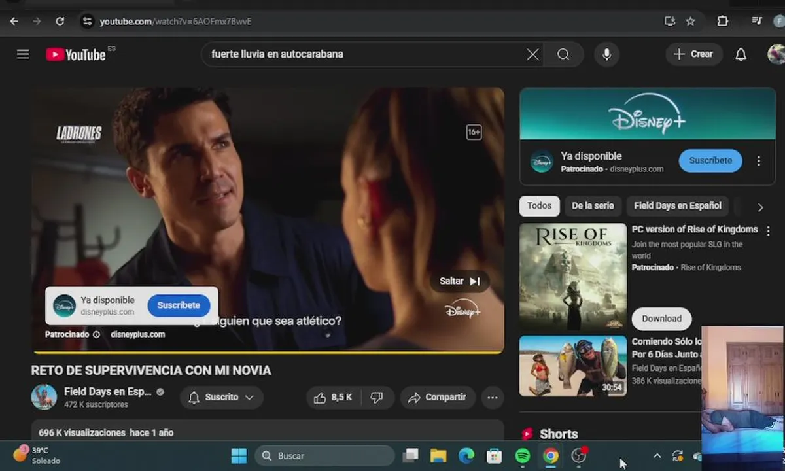Open YouTube notifications bell
The image size is (785, 471).
point(741,54)
